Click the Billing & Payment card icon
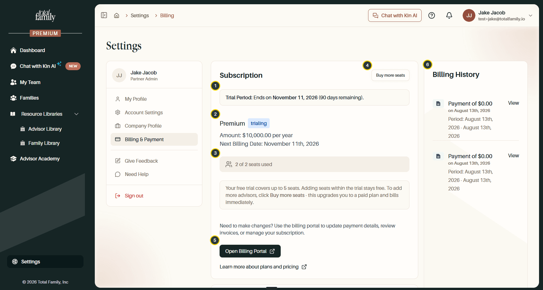 point(118,139)
